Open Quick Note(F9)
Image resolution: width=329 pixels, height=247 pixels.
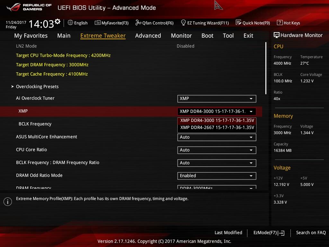pos(256,23)
